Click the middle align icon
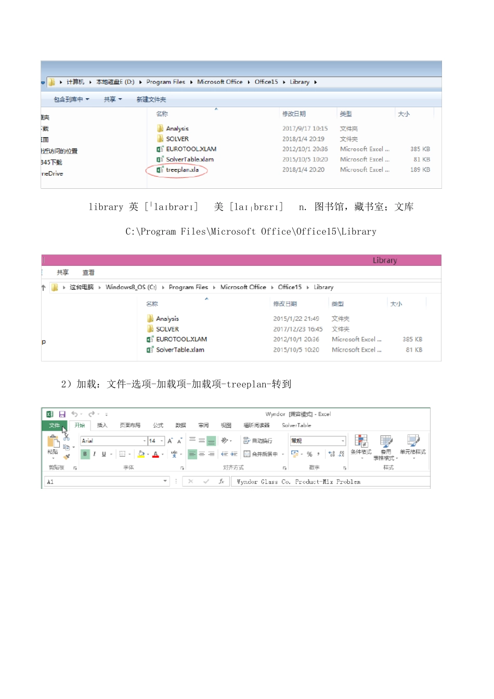The width and height of the screenshot is (494, 699). tap(202, 441)
